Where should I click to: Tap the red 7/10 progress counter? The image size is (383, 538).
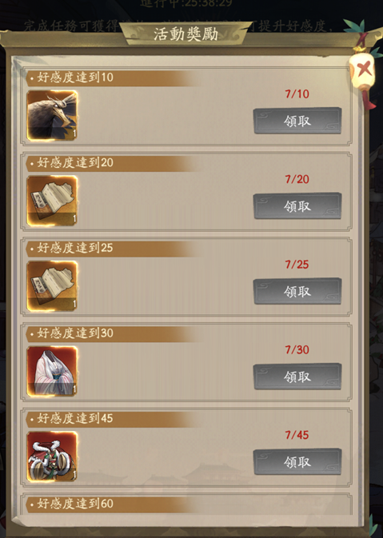[297, 94]
